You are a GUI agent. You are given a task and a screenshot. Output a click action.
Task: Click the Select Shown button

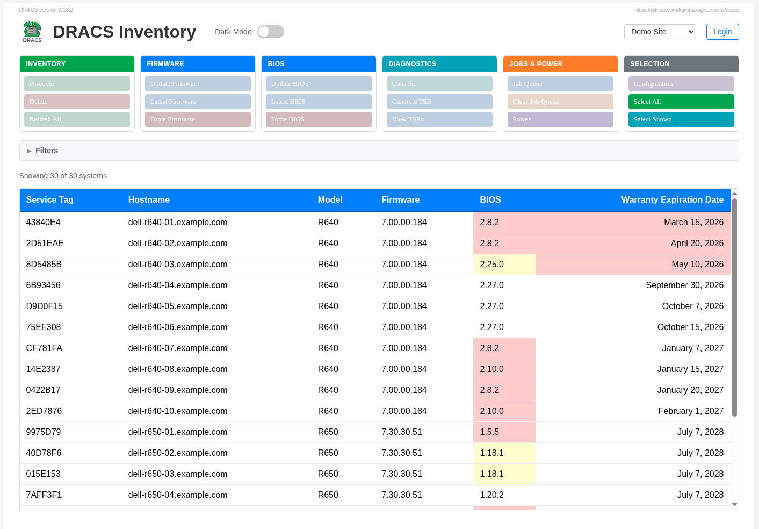681,119
